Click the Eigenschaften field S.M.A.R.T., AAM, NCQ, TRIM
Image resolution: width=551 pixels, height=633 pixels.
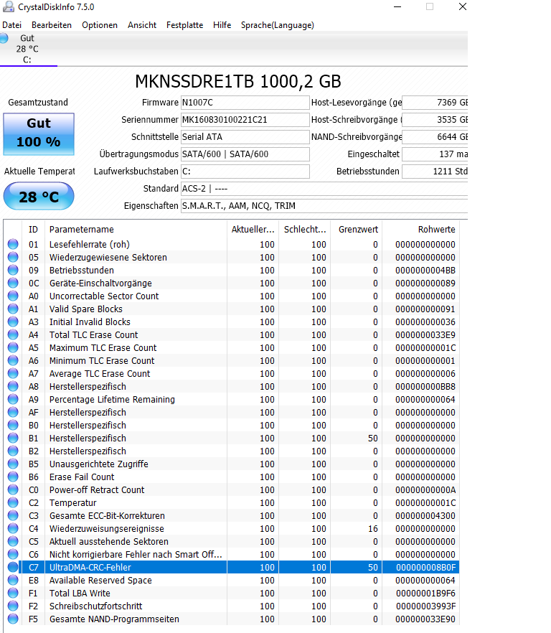pos(324,206)
